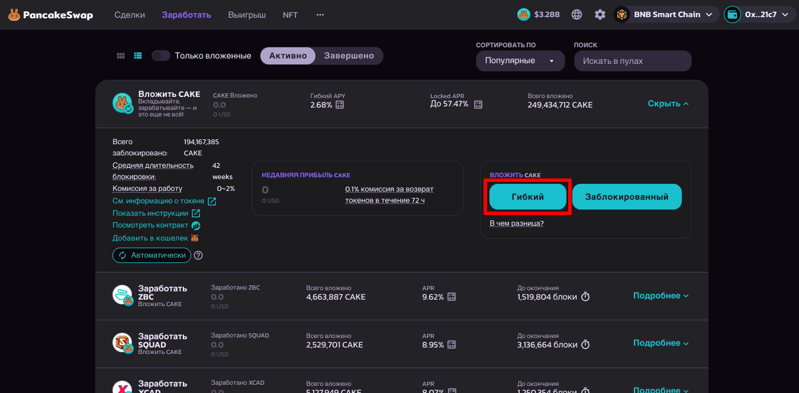Open wallet 0x…21c7 account dropdown

759,15
